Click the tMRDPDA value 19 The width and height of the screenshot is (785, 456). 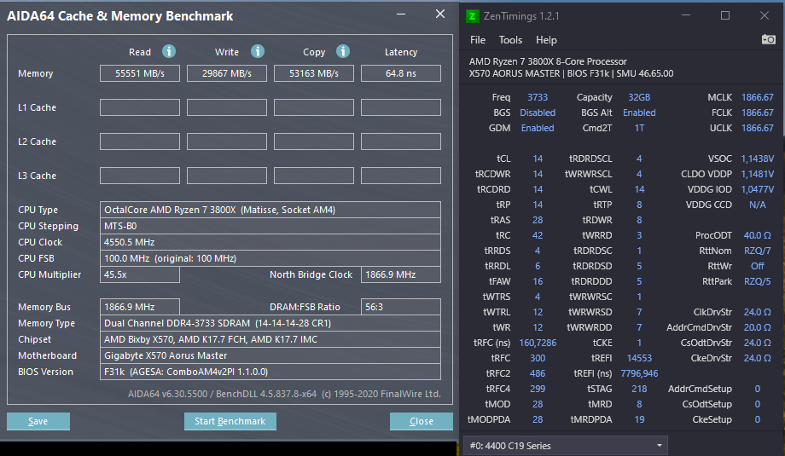(639, 420)
